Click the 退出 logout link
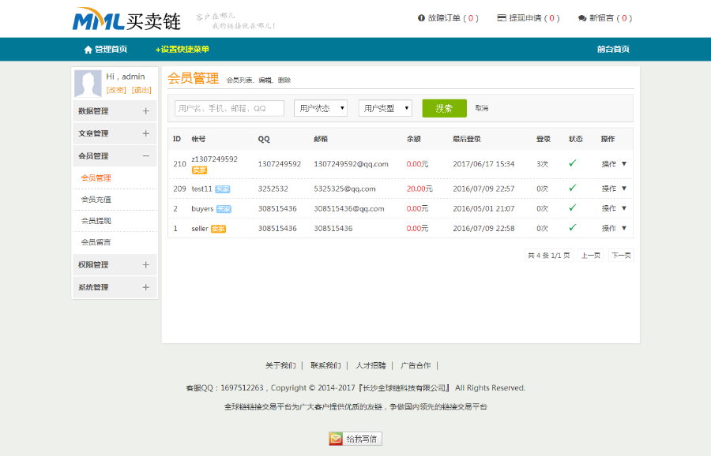The height and width of the screenshot is (456, 711). [141, 89]
